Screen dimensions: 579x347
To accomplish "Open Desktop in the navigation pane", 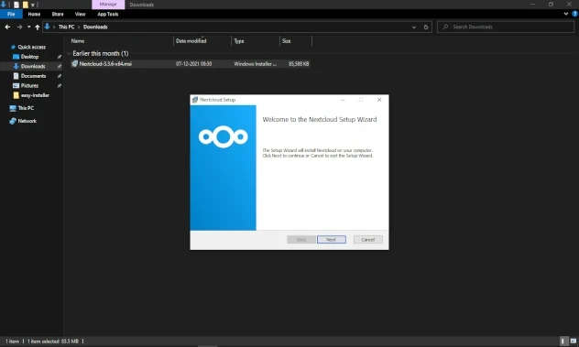I will tap(29, 57).
